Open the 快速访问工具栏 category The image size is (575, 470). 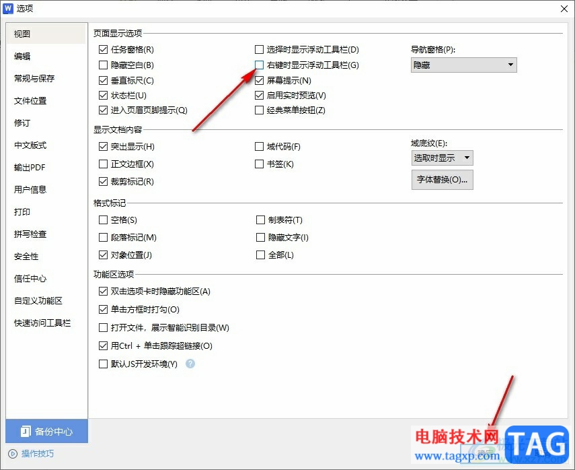pyautogui.click(x=46, y=323)
